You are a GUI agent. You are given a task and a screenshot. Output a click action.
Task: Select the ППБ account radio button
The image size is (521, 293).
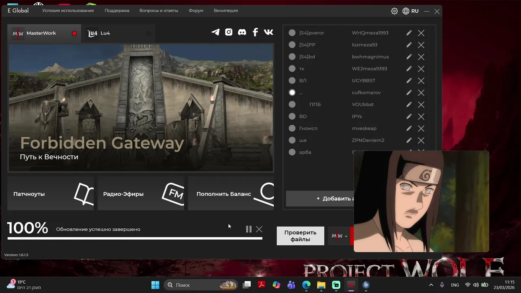pos(292,105)
